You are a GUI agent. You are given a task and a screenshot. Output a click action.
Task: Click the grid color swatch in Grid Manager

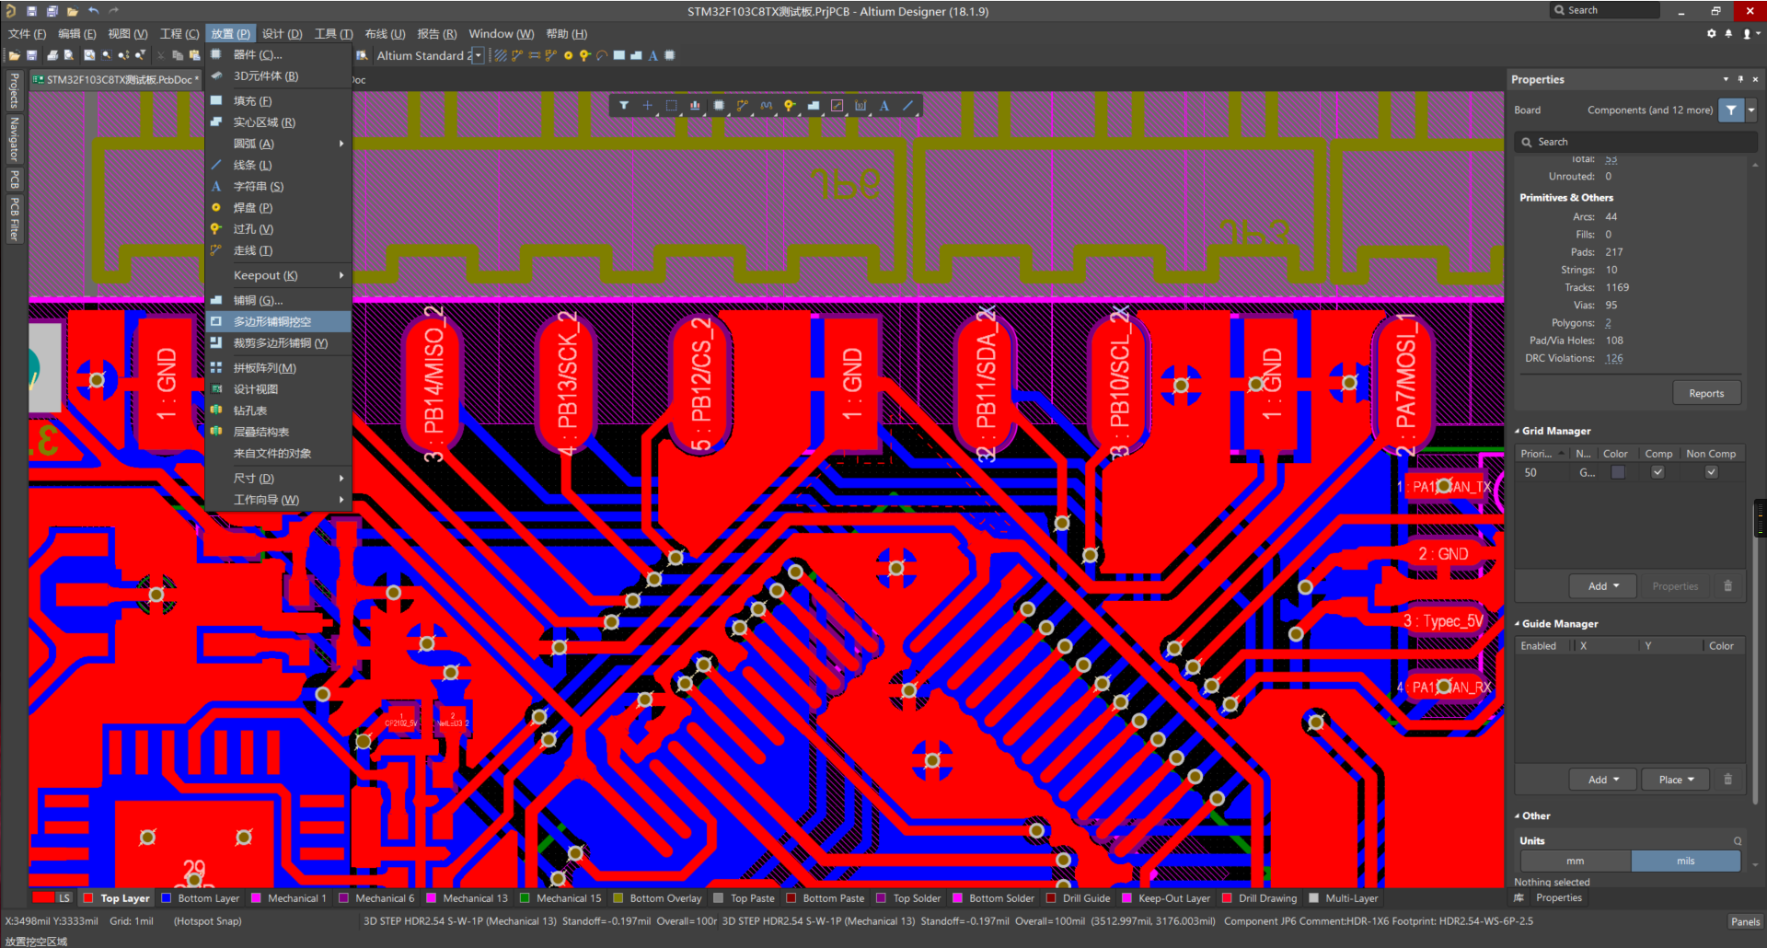(1618, 472)
